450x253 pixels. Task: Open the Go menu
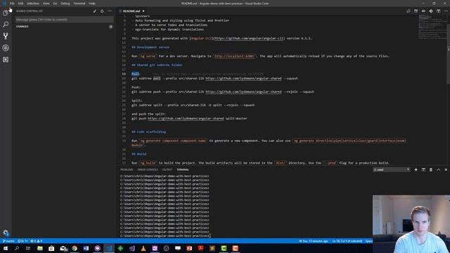pyautogui.click(x=55, y=4)
